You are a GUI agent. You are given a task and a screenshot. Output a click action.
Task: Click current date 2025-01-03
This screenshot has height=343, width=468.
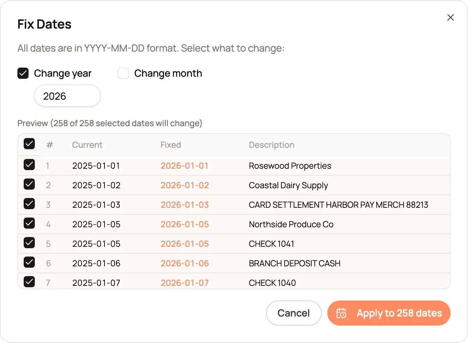coord(96,205)
